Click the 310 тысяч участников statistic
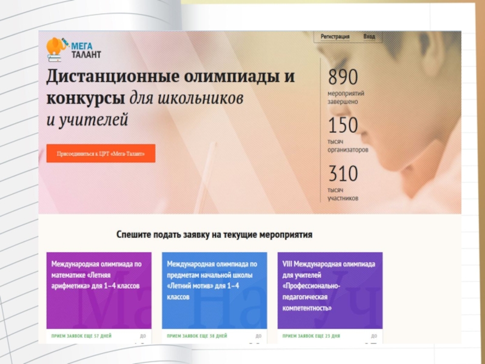Viewport: 485px width, 364px height. pos(343,183)
